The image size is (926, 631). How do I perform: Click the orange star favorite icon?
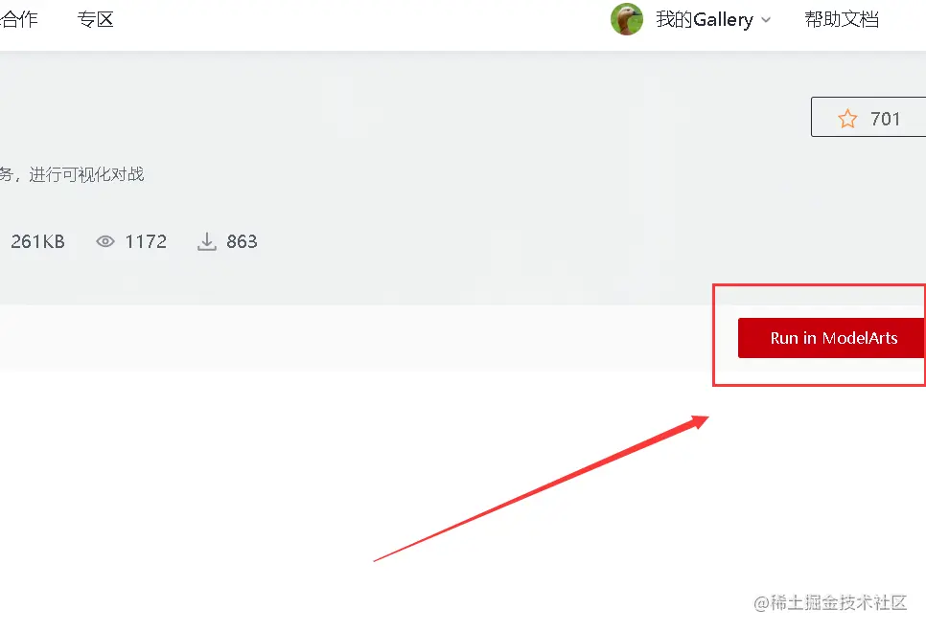[x=847, y=119]
